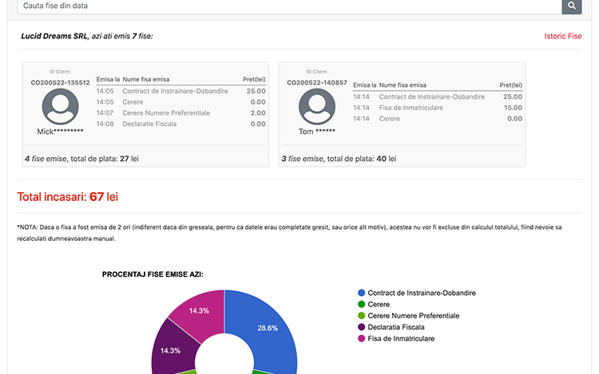The height and width of the screenshot is (374, 599).
Task: Click 'Pret(lei)' header in Mick's card
Action: tap(254, 80)
